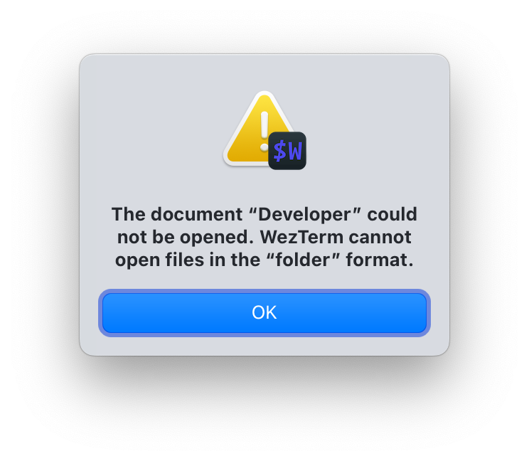Click "could" at end of first message line
The height and width of the screenshot is (461, 529).
[392, 214]
